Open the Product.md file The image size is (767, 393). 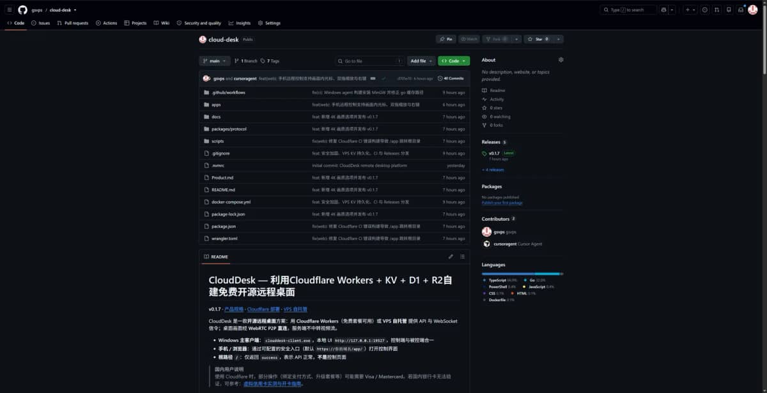coord(222,177)
